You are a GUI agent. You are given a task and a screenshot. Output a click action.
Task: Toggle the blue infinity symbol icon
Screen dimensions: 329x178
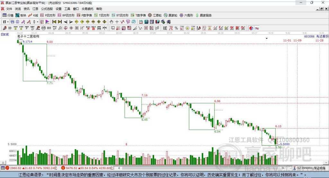[x=257, y=28]
